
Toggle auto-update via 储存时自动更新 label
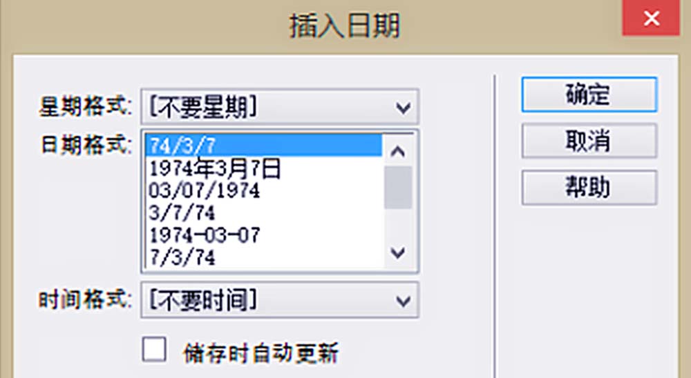tap(261, 353)
